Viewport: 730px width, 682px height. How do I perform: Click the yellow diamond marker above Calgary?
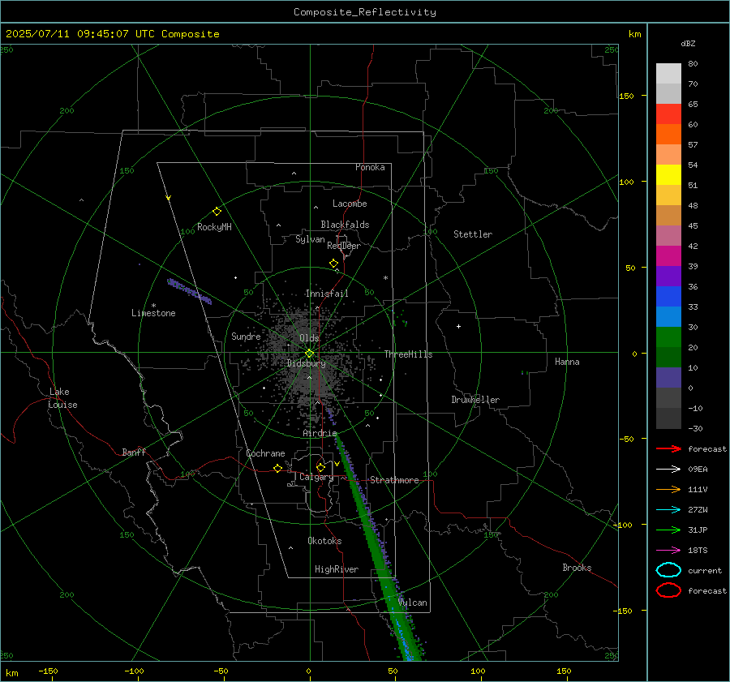click(x=320, y=467)
